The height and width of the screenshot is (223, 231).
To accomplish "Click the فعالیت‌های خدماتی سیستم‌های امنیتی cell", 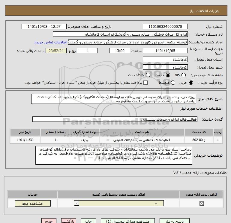I will coord(142,140).
